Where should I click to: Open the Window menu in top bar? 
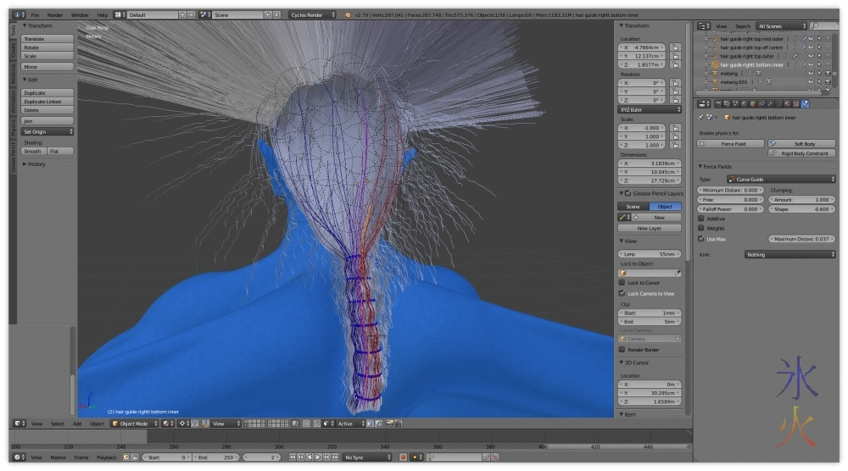80,15
